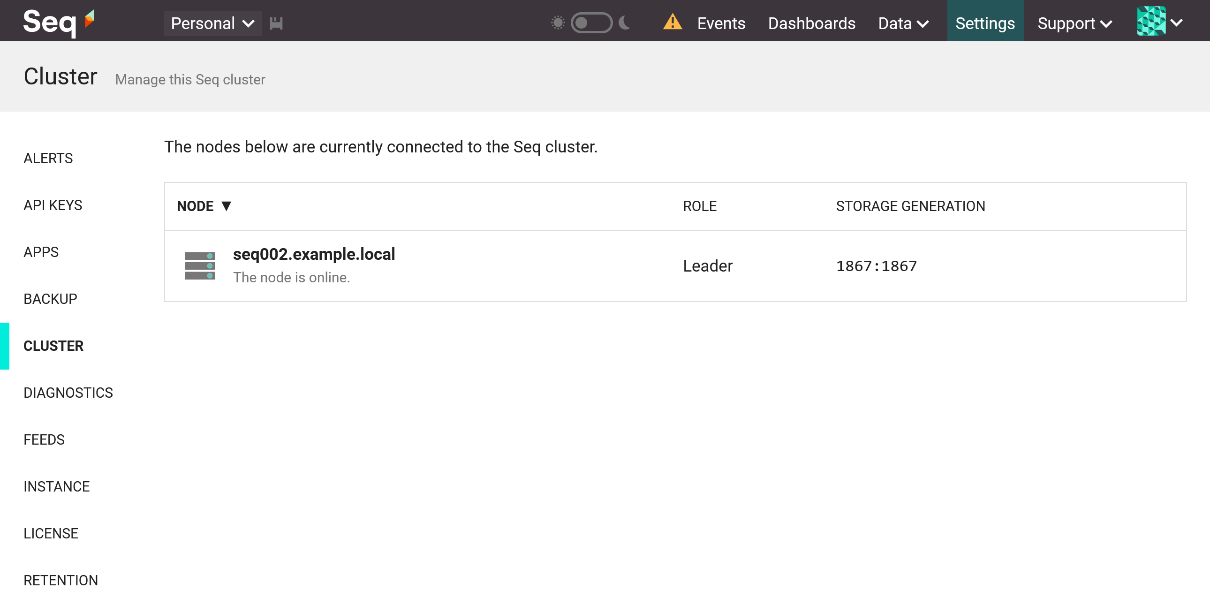The height and width of the screenshot is (613, 1210).
Task: Expand the Data menu
Action: (903, 23)
